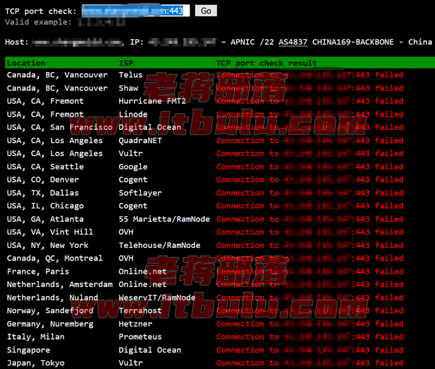Select the Terrahost ISP cell

click(140, 310)
